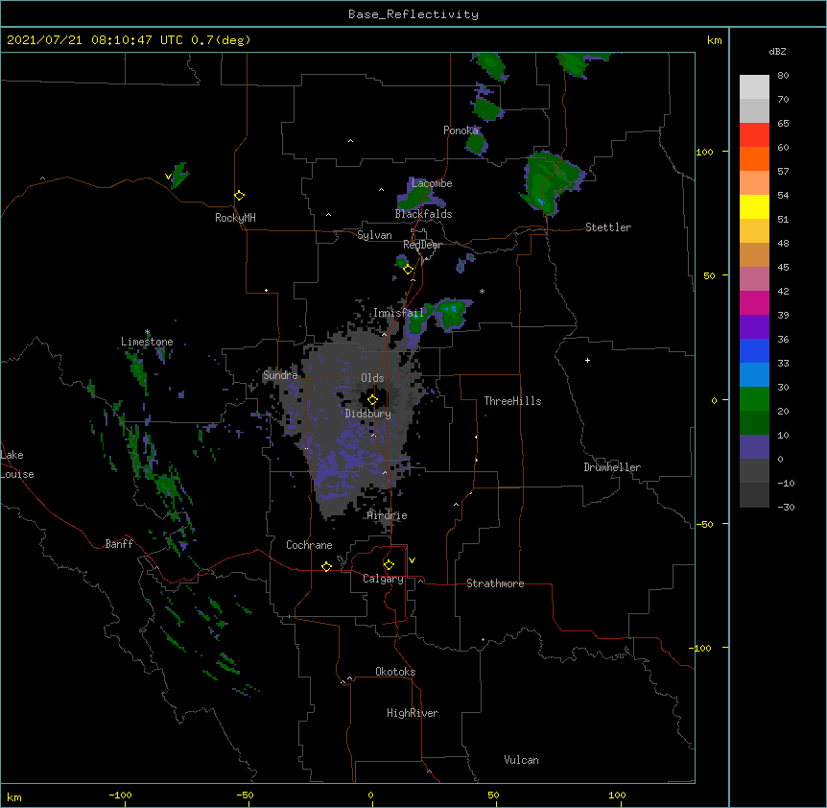Select the dark orange swatch below 60 dBZ
The width and height of the screenshot is (827, 808).
(x=754, y=158)
